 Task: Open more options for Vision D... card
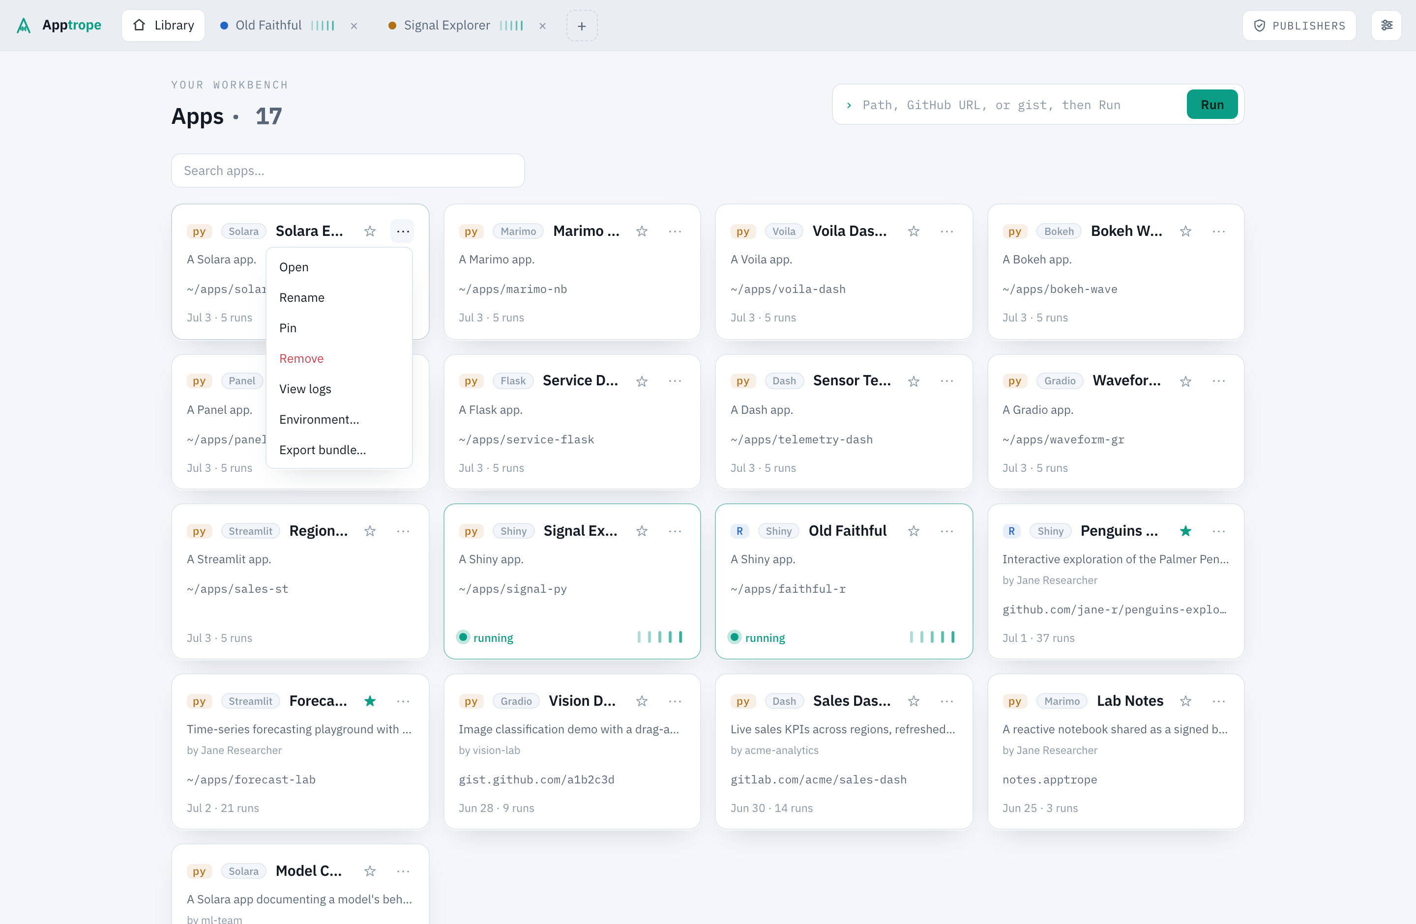pyautogui.click(x=675, y=700)
